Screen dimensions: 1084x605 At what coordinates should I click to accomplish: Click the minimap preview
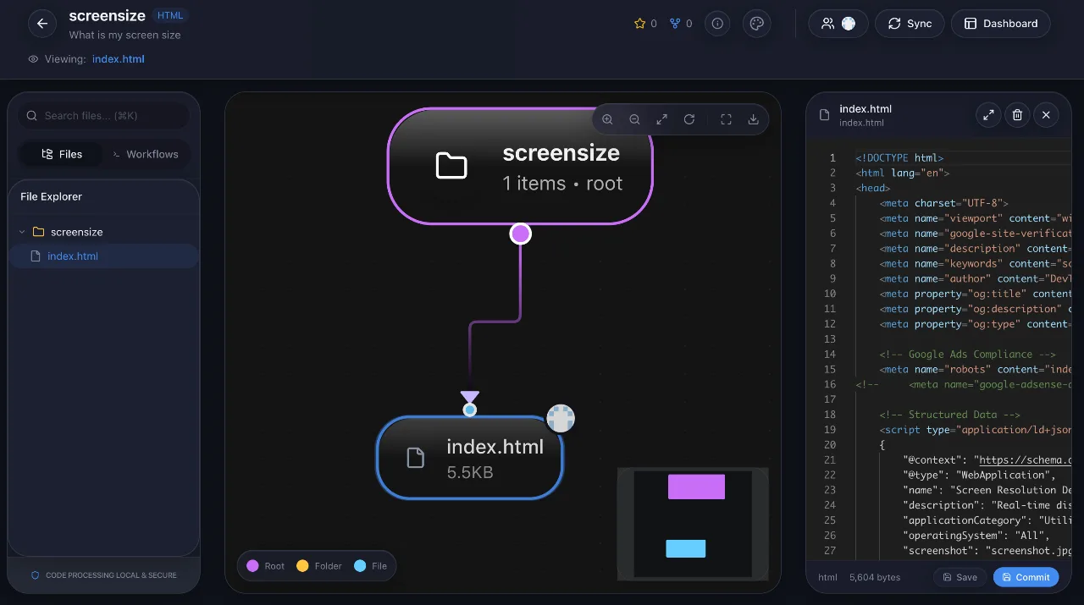click(x=693, y=524)
